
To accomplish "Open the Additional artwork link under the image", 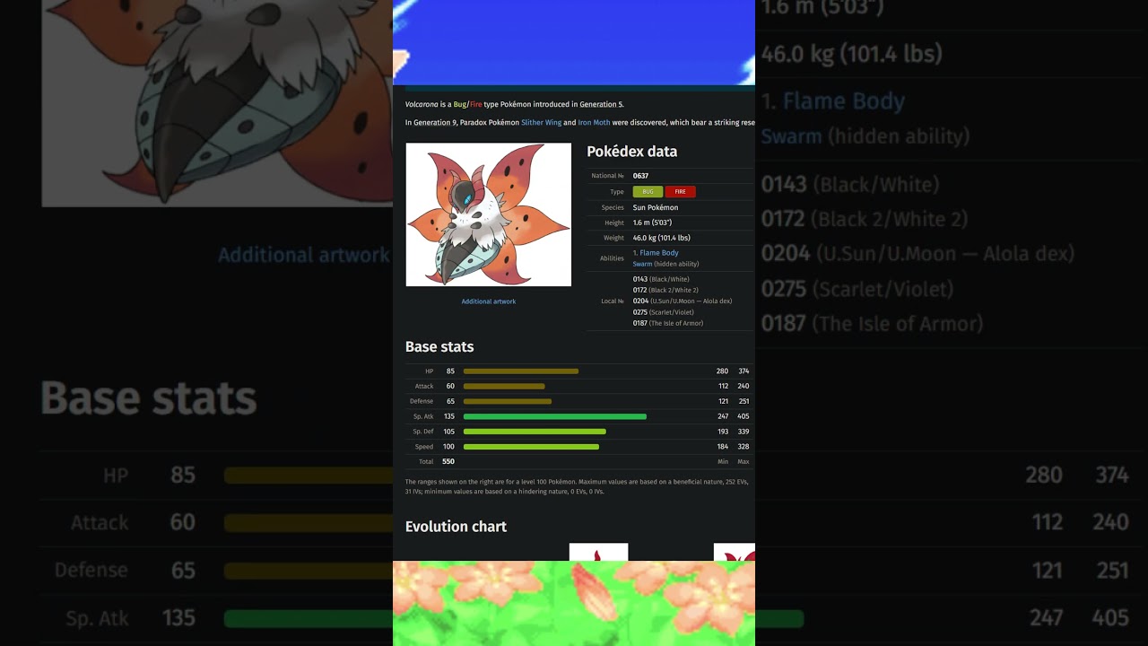I will [489, 301].
